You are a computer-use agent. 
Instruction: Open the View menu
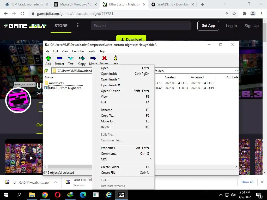click(65, 51)
